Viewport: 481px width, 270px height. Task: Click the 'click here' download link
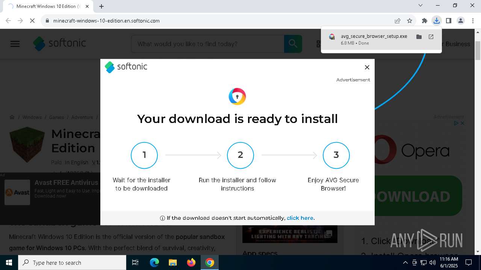[x=300, y=218]
